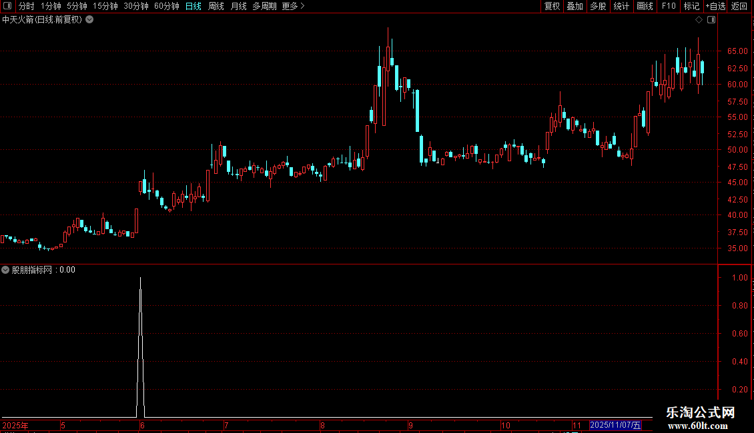Image resolution: width=754 pixels, height=433 pixels.
Task: Open F10 company information
Action: tap(669, 6)
